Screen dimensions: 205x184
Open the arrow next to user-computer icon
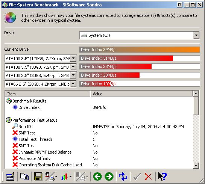[56, 177]
